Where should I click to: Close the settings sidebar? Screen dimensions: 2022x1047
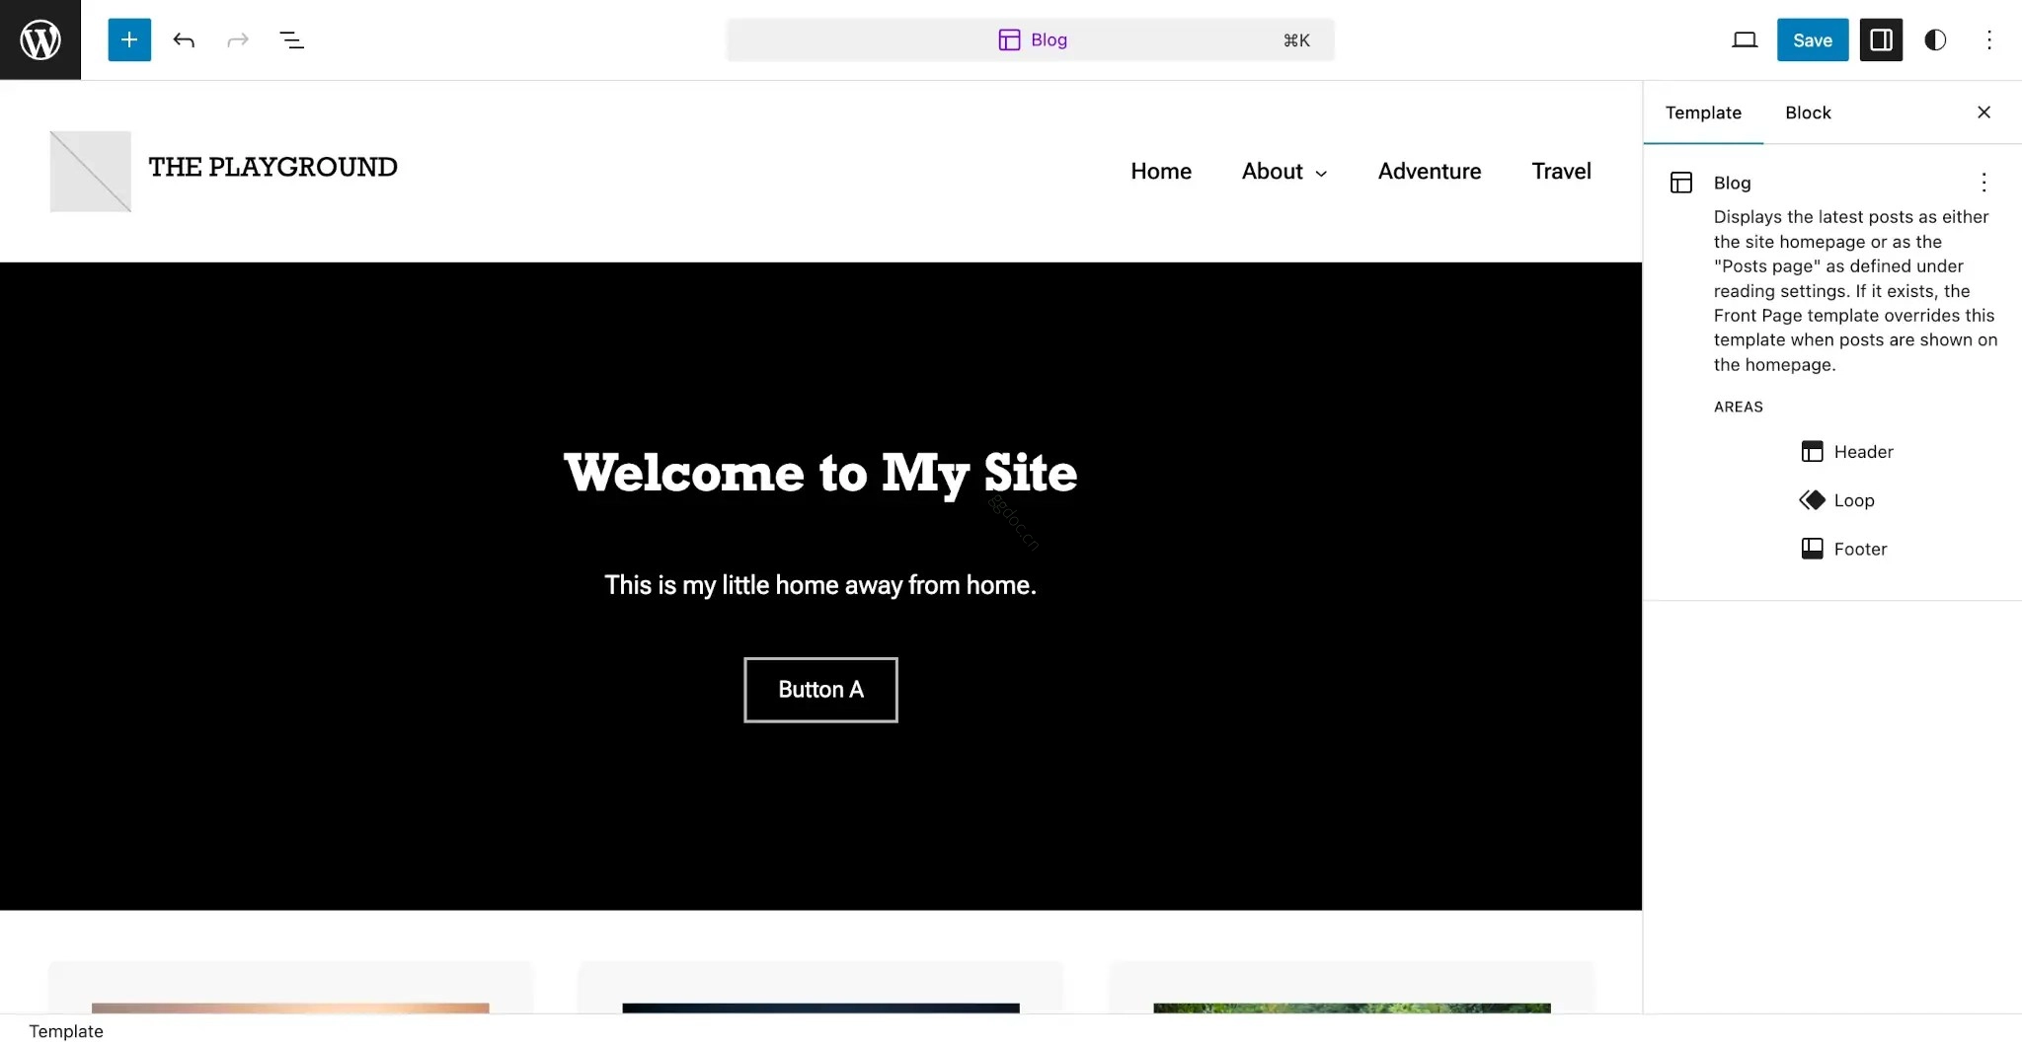pyautogui.click(x=1983, y=112)
